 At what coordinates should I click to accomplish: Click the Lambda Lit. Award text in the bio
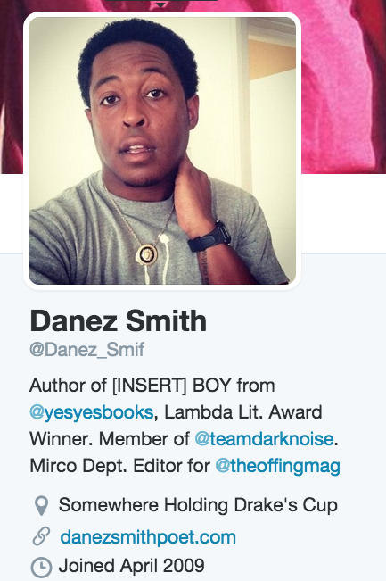pos(243,412)
